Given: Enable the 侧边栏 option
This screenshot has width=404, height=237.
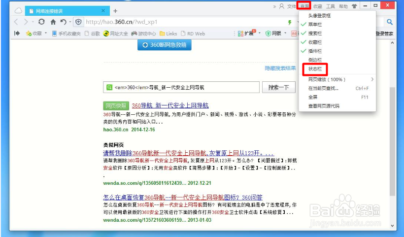Looking at the screenshot, I should pos(337,60).
